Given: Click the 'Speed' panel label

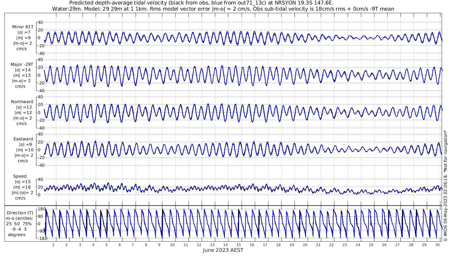Looking at the screenshot, I should pos(20,176).
